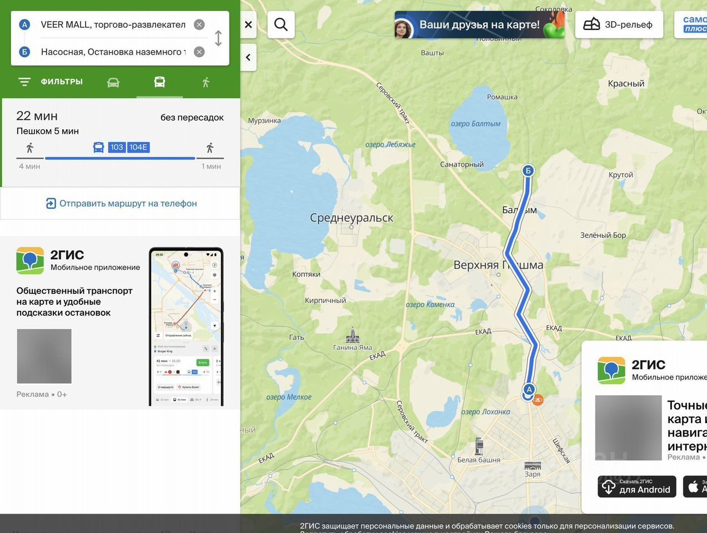Click the озеро Мелкое lake label

click(x=289, y=397)
